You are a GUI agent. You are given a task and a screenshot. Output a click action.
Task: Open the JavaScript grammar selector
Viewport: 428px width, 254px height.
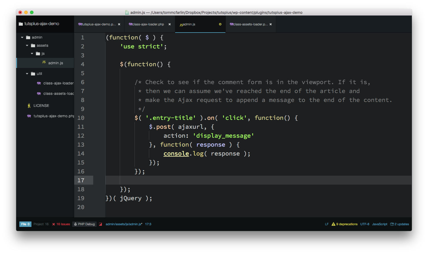(x=380, y=224)
